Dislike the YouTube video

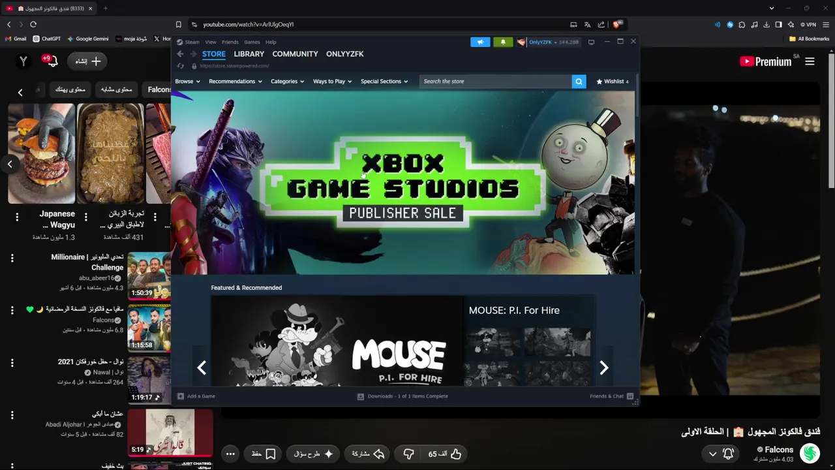coord(408,454)
